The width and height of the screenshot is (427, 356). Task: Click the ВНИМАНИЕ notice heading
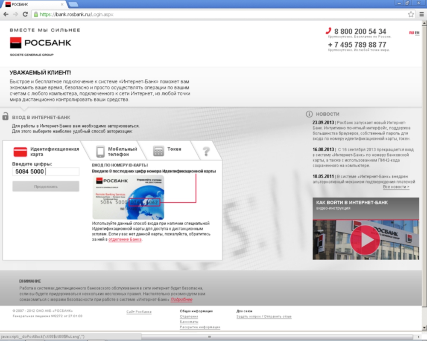30,281
